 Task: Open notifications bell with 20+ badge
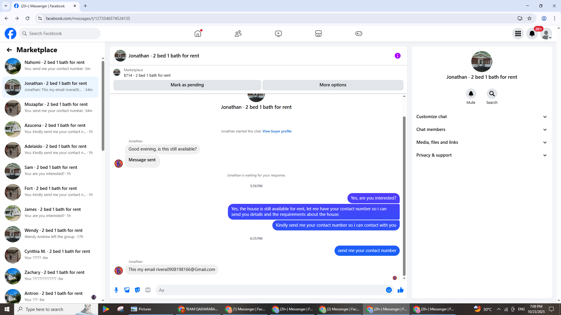tap(532, 34)
